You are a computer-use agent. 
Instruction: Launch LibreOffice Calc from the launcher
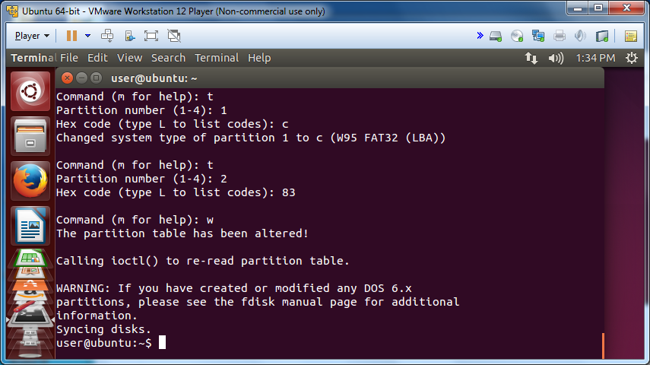pos(30,257)
